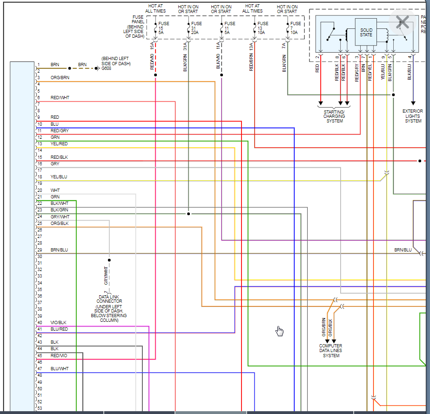Click the RED/WHT label at pin 6
The image size is (430, 414).
click(60, 98)
